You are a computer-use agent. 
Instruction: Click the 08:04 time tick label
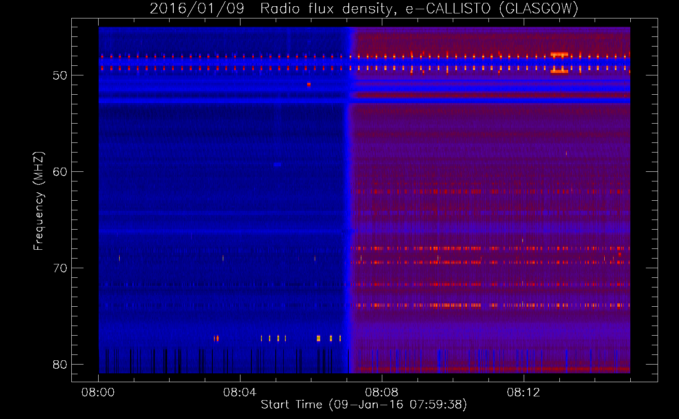pyautogui.click(x=240, y=393)
